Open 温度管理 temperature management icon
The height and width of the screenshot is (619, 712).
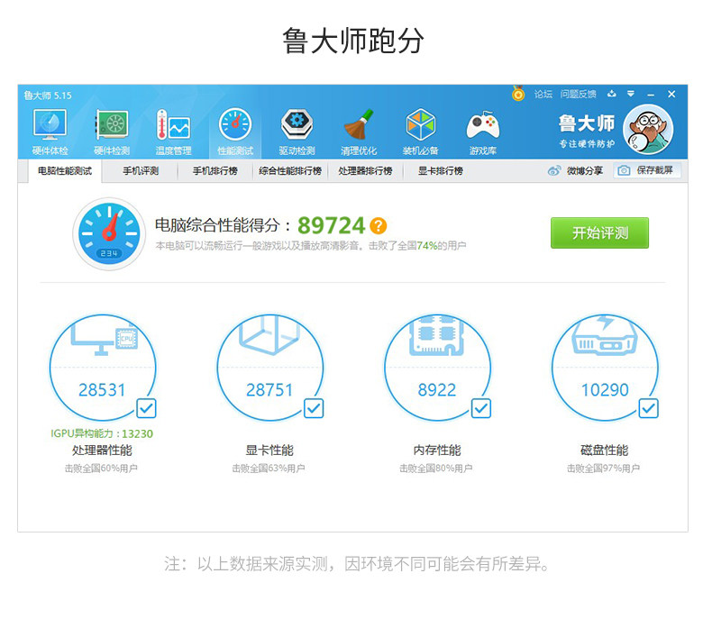tap(173, 124)
